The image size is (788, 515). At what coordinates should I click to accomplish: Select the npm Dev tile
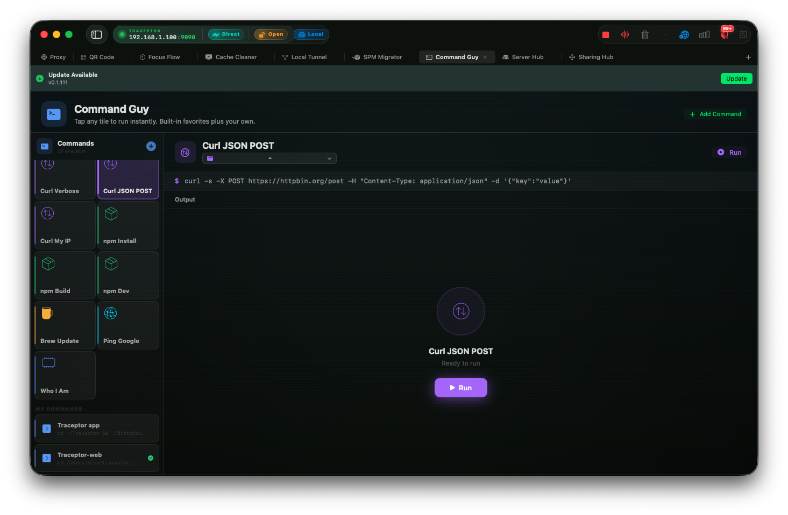[x=128, y=275]
